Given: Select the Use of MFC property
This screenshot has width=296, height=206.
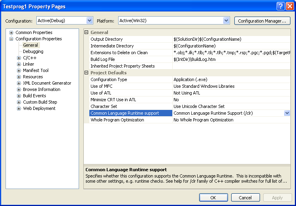Looking at the screenshot, I should (131, 86).
